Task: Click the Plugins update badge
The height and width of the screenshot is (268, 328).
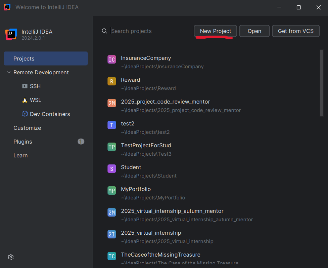Action: (81, 142)
